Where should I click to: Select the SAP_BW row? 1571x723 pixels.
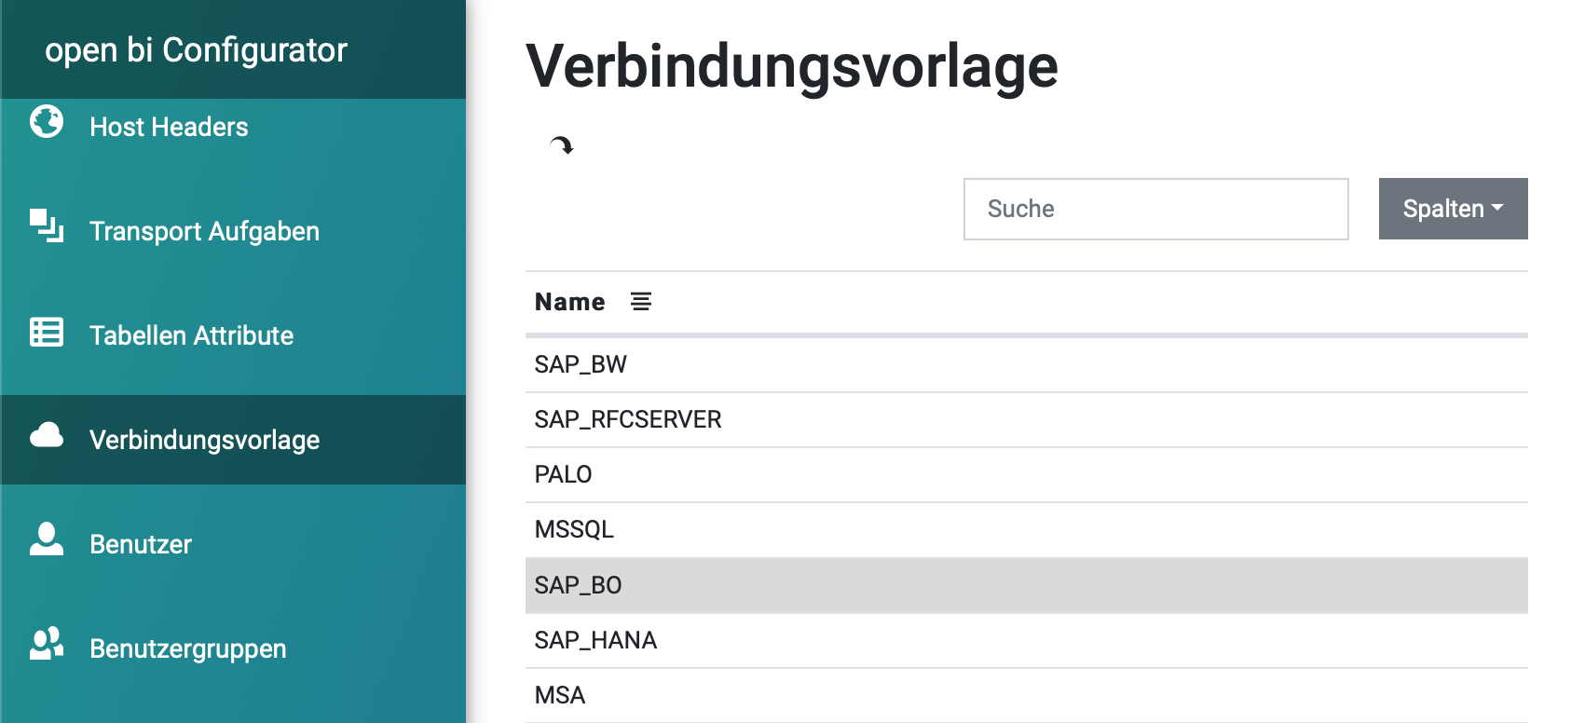point(1027,364)
